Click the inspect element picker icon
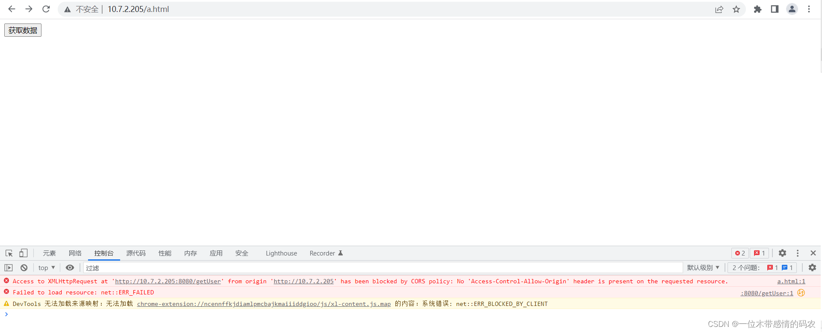 pos(9,253)
